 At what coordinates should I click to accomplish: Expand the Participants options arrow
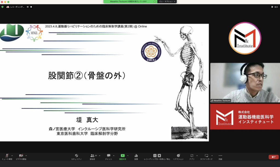(99, 156)
